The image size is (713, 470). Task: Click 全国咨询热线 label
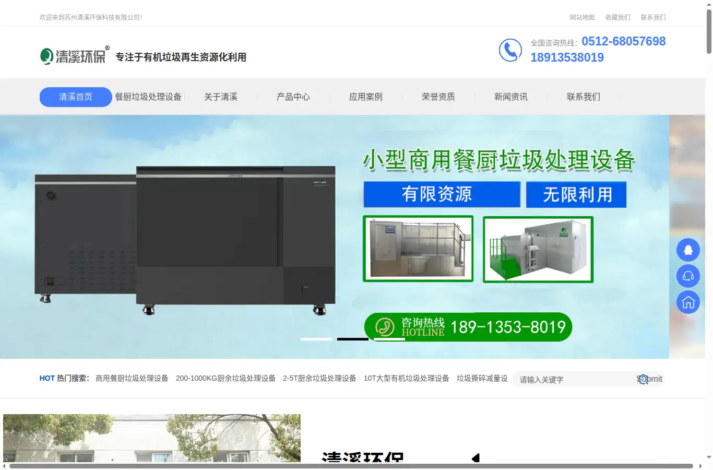coord(554,43)
